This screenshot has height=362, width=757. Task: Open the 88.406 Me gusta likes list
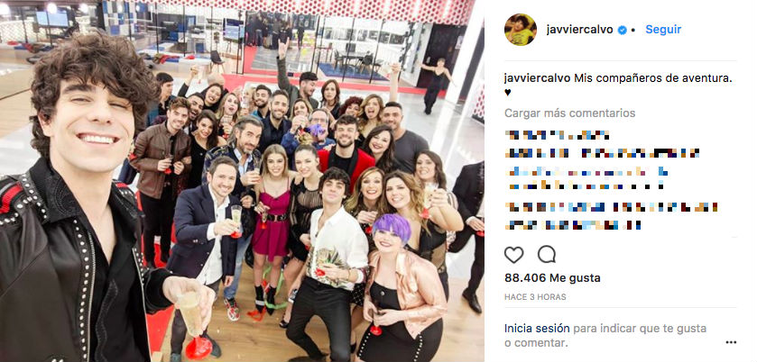pos(552,278)
